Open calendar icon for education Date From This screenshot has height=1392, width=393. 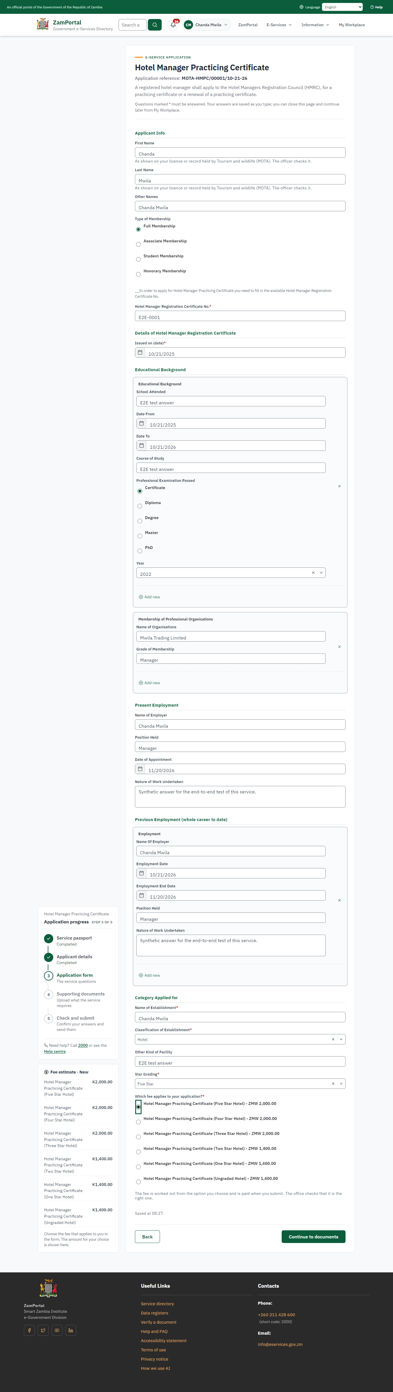(x=142, y=424)
